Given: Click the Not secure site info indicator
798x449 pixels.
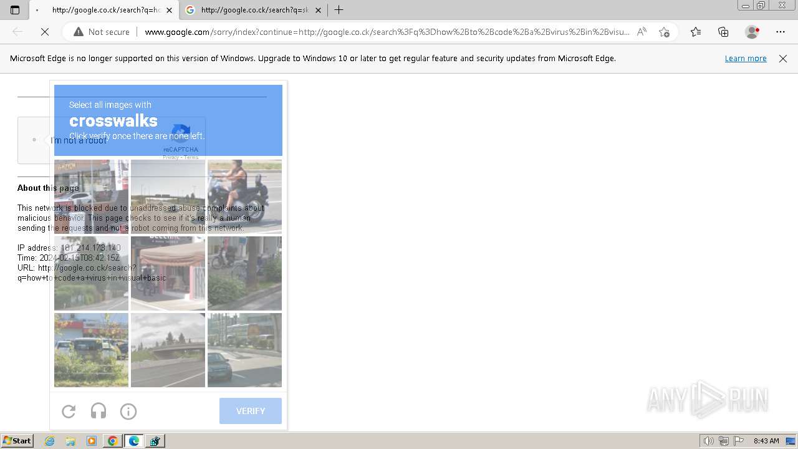Looking at the screenshot, I should tap(102, 32).
